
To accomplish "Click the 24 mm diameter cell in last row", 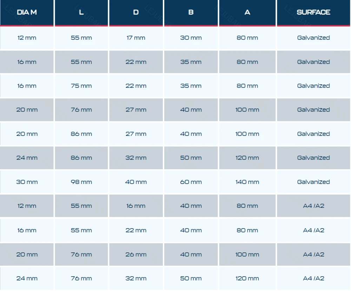I will [x=27, y=278].
